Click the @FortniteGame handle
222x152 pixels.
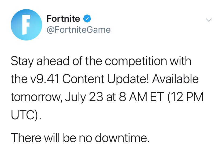(x=79, y=29)
